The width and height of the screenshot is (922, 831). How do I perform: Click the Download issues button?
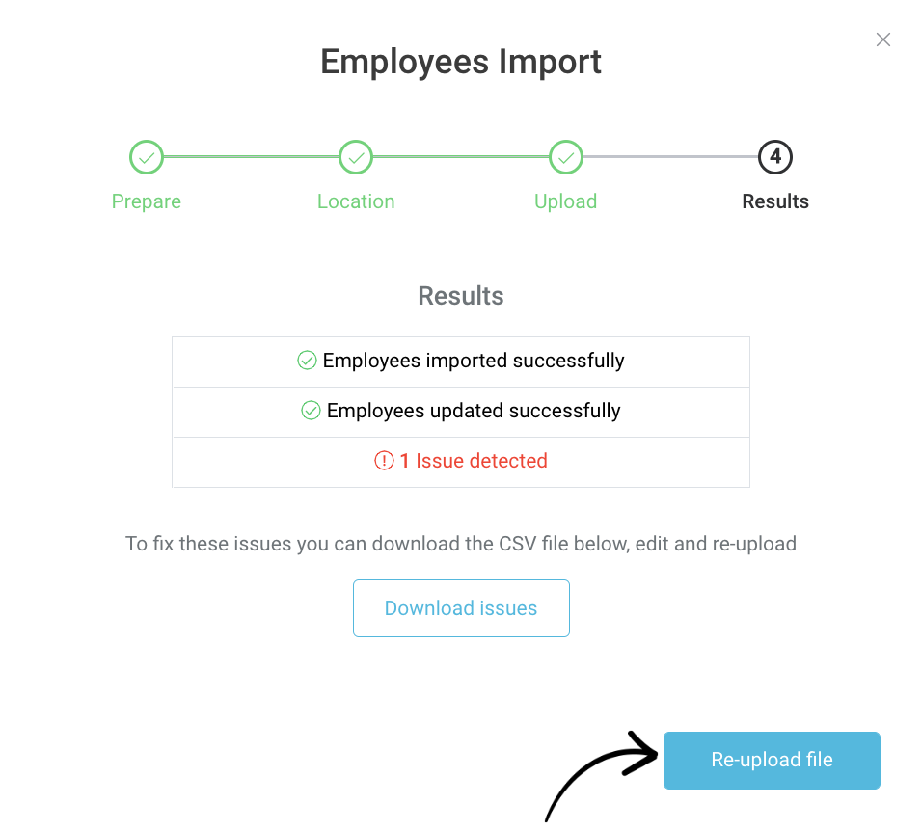click(461, 608)
